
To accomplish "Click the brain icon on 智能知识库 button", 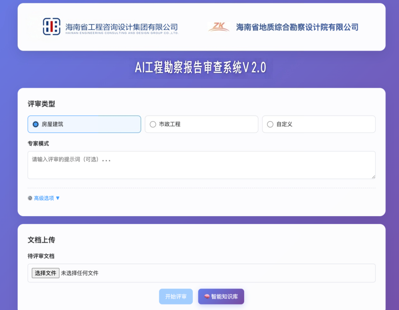I will (207, 296).
